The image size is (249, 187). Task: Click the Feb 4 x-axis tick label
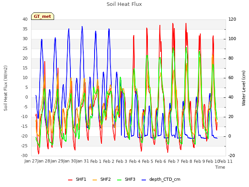tap(135, 161)
